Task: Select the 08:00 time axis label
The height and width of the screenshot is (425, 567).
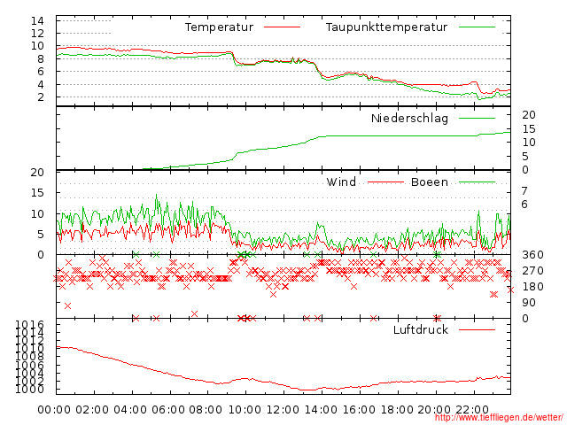Action: [x=206, y=410]
